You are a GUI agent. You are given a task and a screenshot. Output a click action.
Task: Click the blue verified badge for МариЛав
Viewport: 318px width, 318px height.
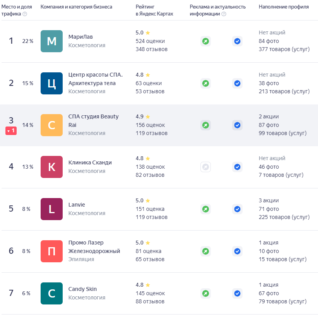(237, 41)
